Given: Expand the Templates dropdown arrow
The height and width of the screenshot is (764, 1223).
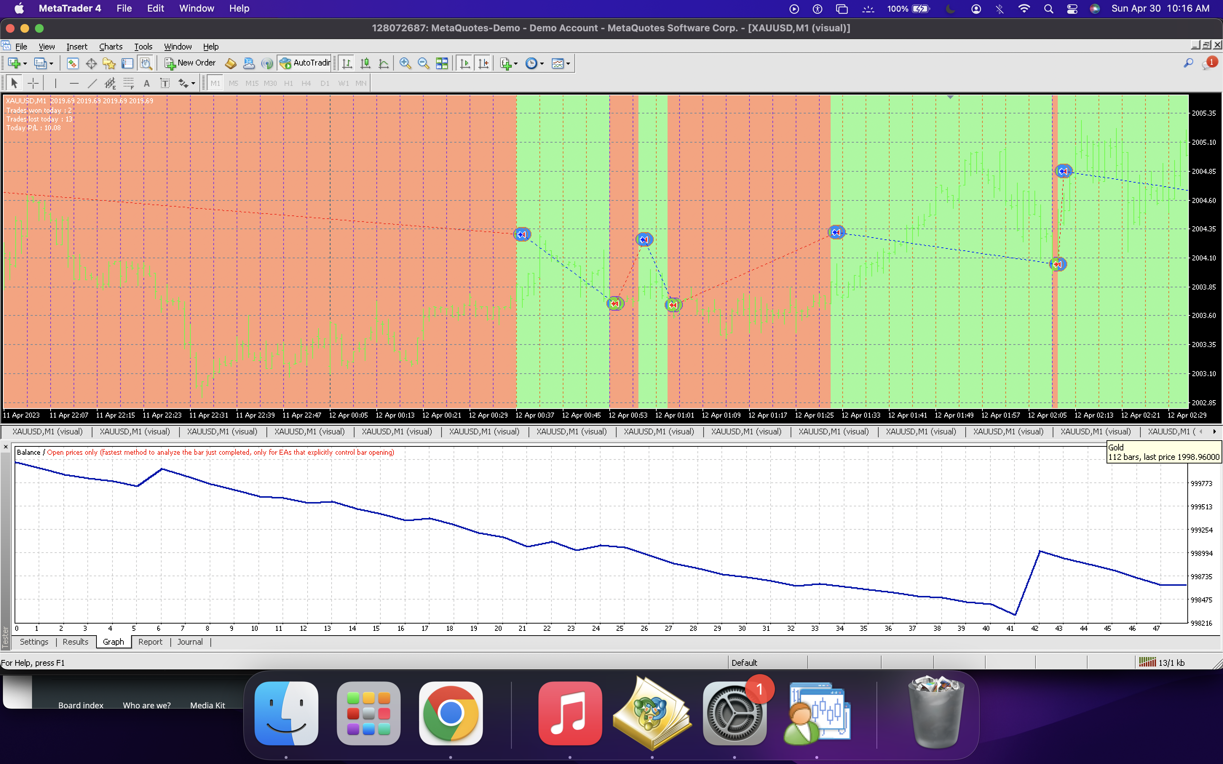Looking at the screenshot, I should click(x=568, y=64).
